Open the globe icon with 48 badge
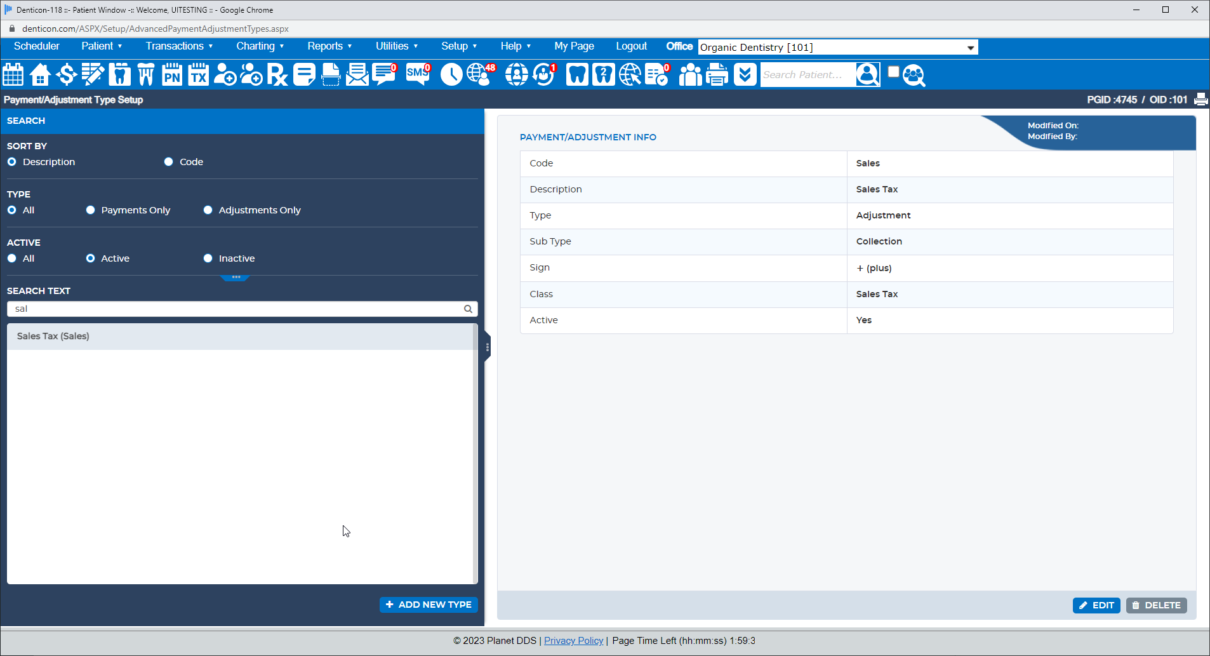1210x656 pixels. point(481,74)
